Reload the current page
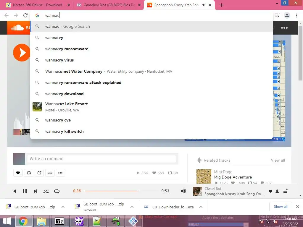The width and height of the screenshot is (303, 227). tap(25, 15)
